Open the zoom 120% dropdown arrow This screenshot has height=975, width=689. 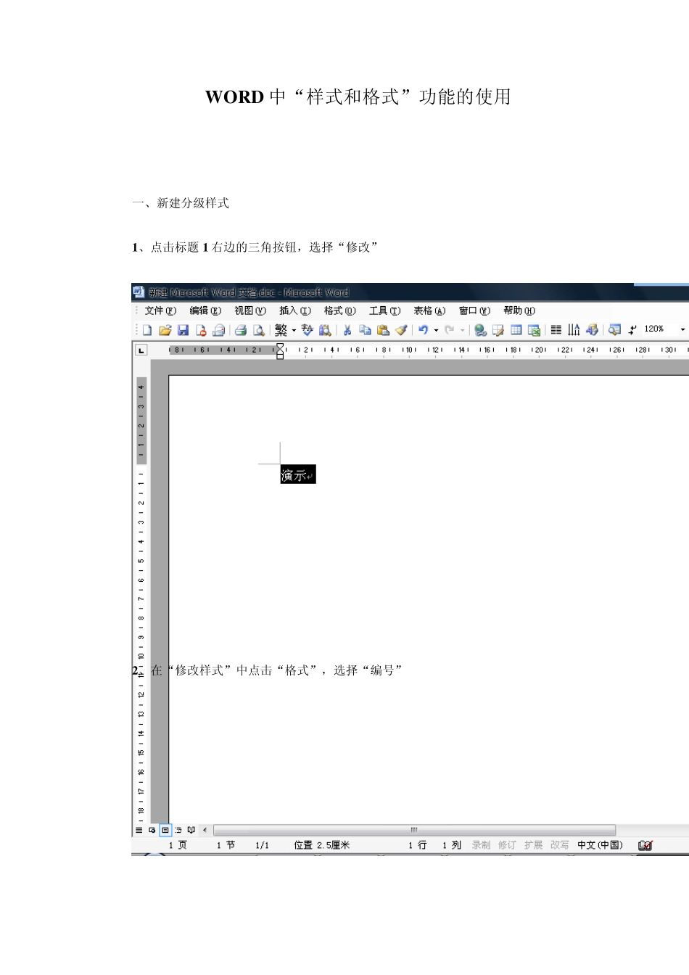[682, 330]
